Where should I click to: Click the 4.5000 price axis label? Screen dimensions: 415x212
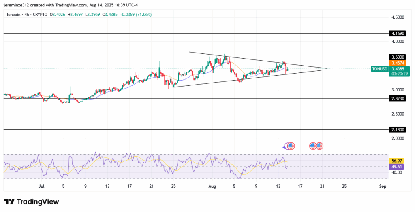coord(398,17)
